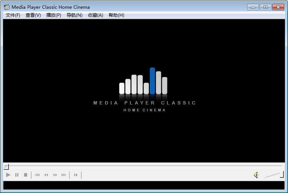Increase playback speed with fast-forward icon
This screenshot has width=288, height=193.
[x=55, y=175]
